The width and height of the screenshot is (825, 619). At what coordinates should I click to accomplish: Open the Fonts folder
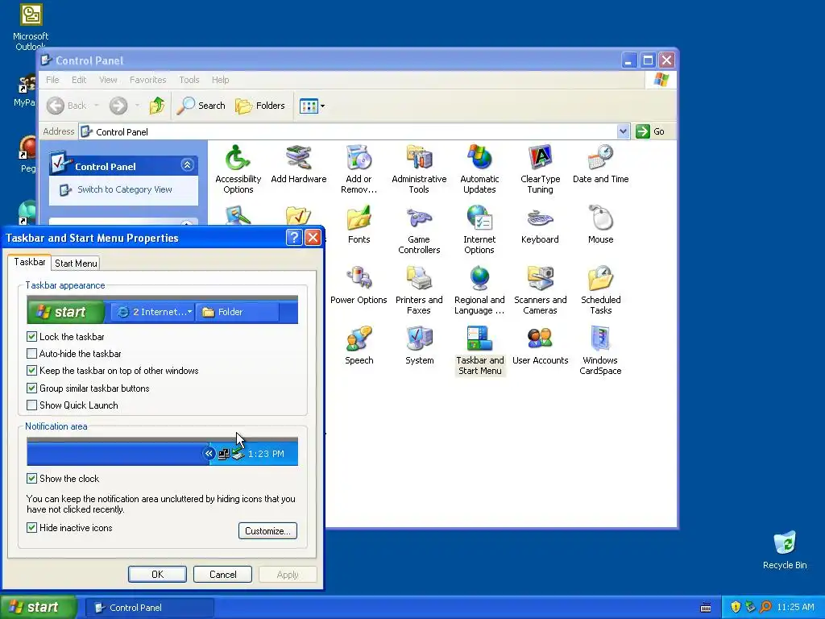(359, 225)
